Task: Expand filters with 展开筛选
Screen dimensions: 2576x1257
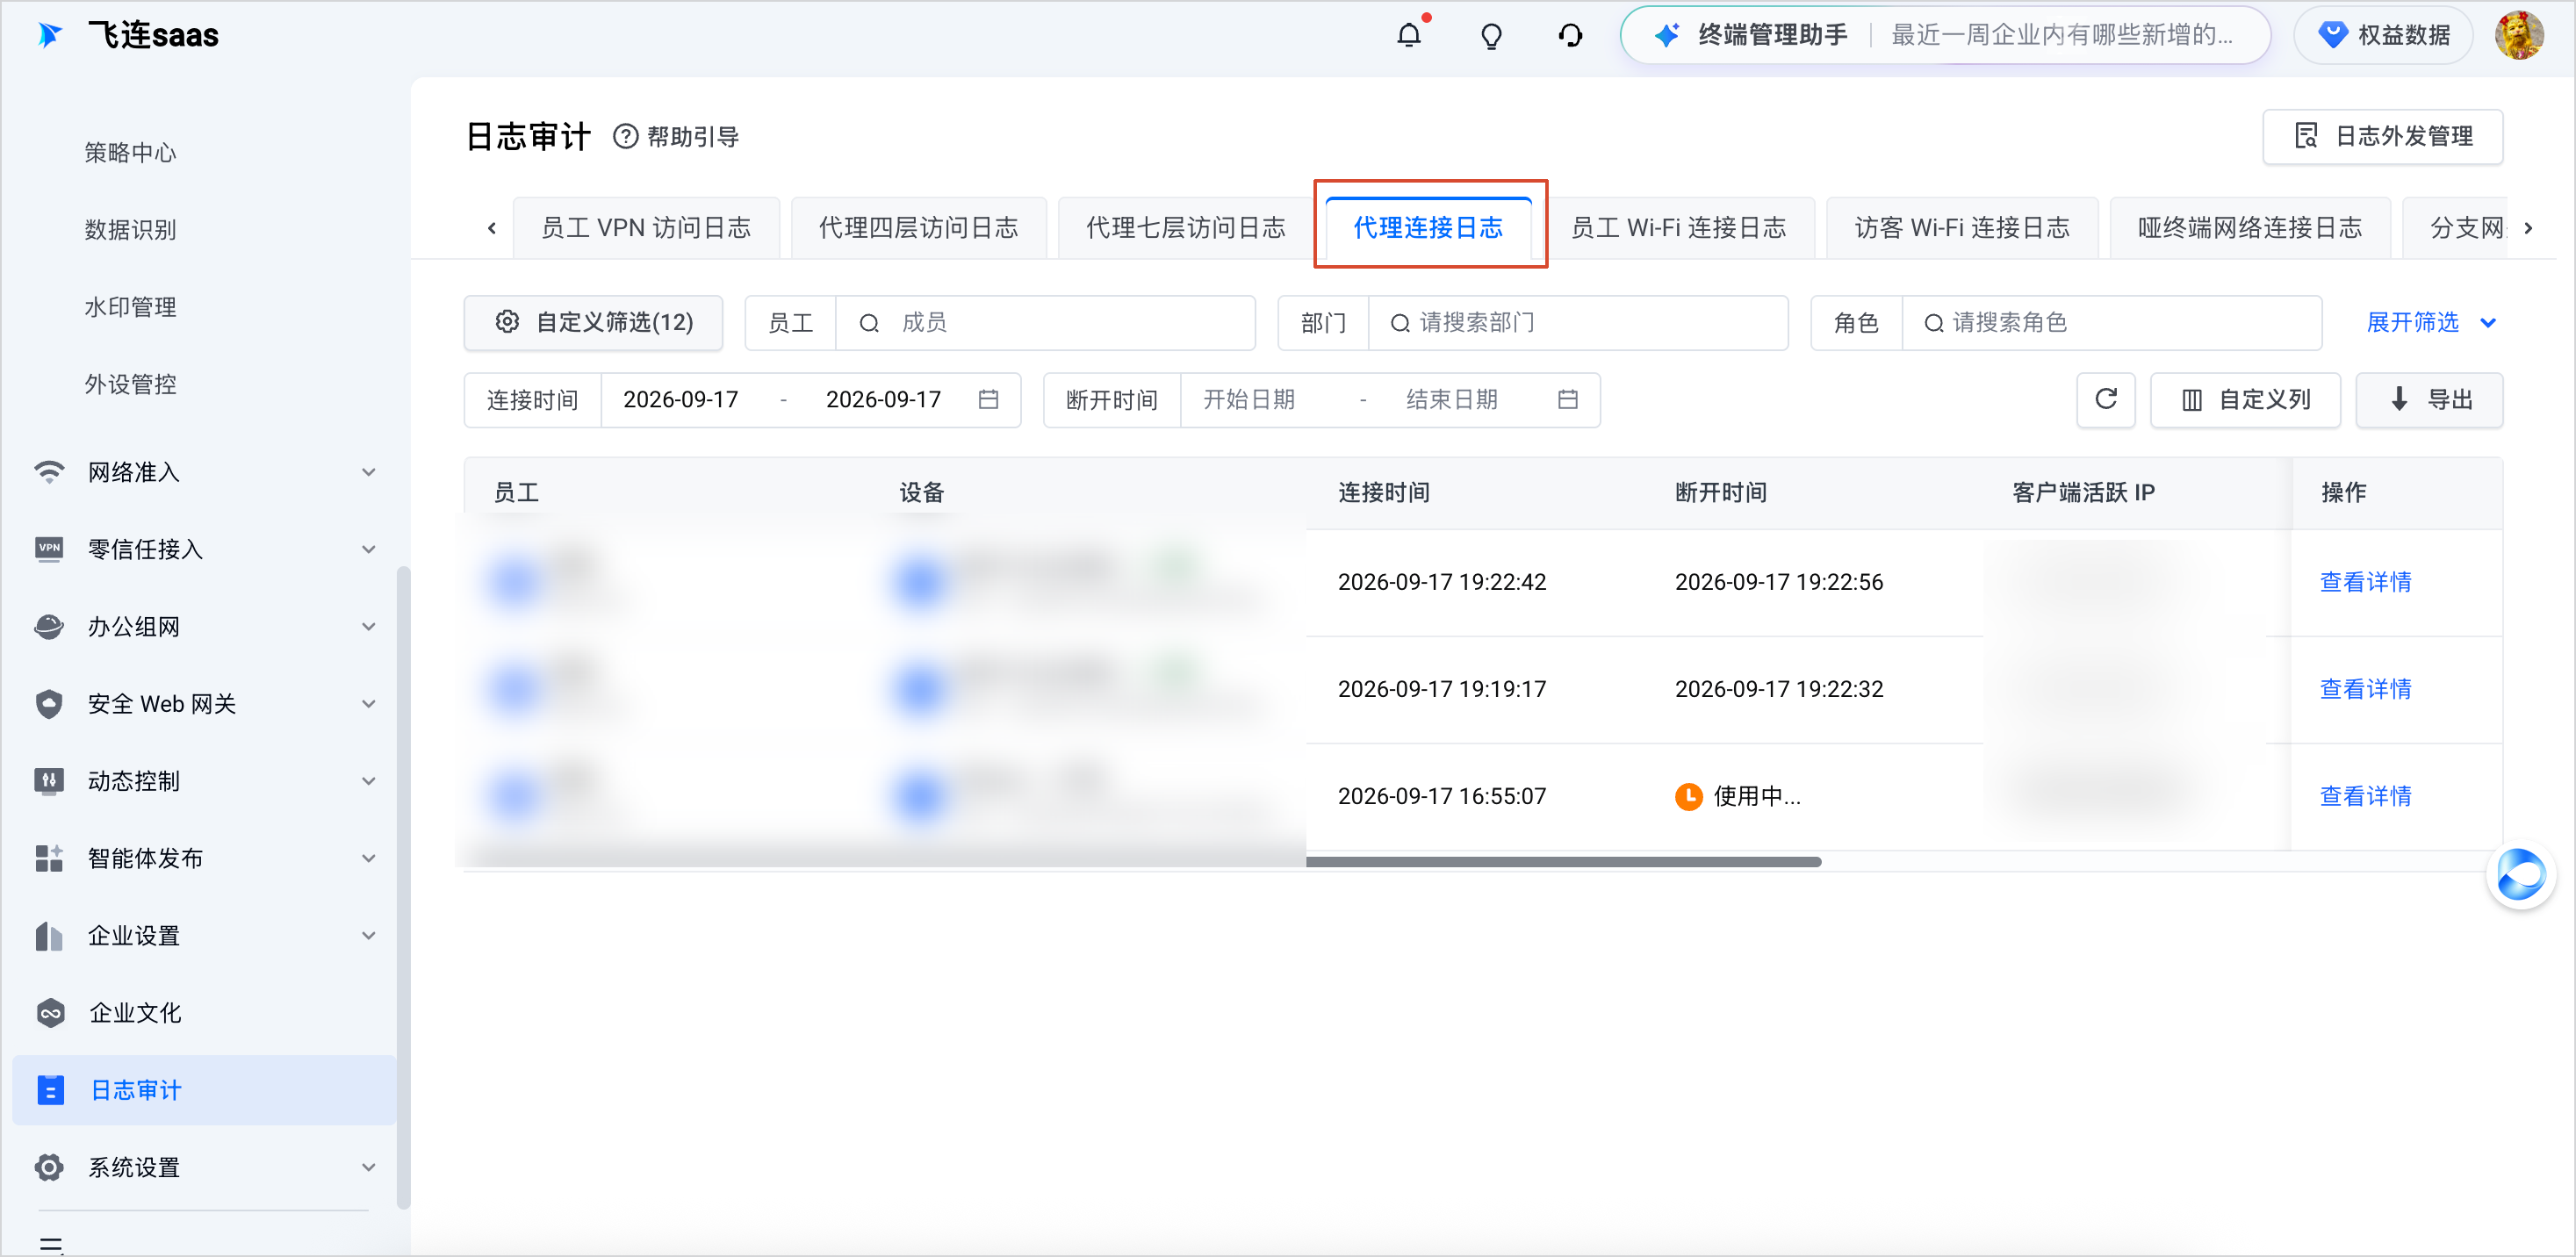Action: point(2430,322)
